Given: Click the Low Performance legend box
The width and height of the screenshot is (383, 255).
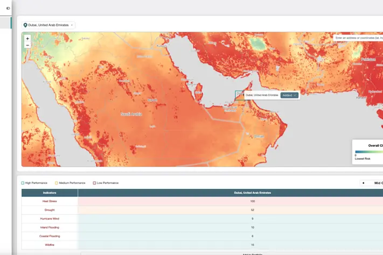Looking at the screenshot, I should point(94,183).
